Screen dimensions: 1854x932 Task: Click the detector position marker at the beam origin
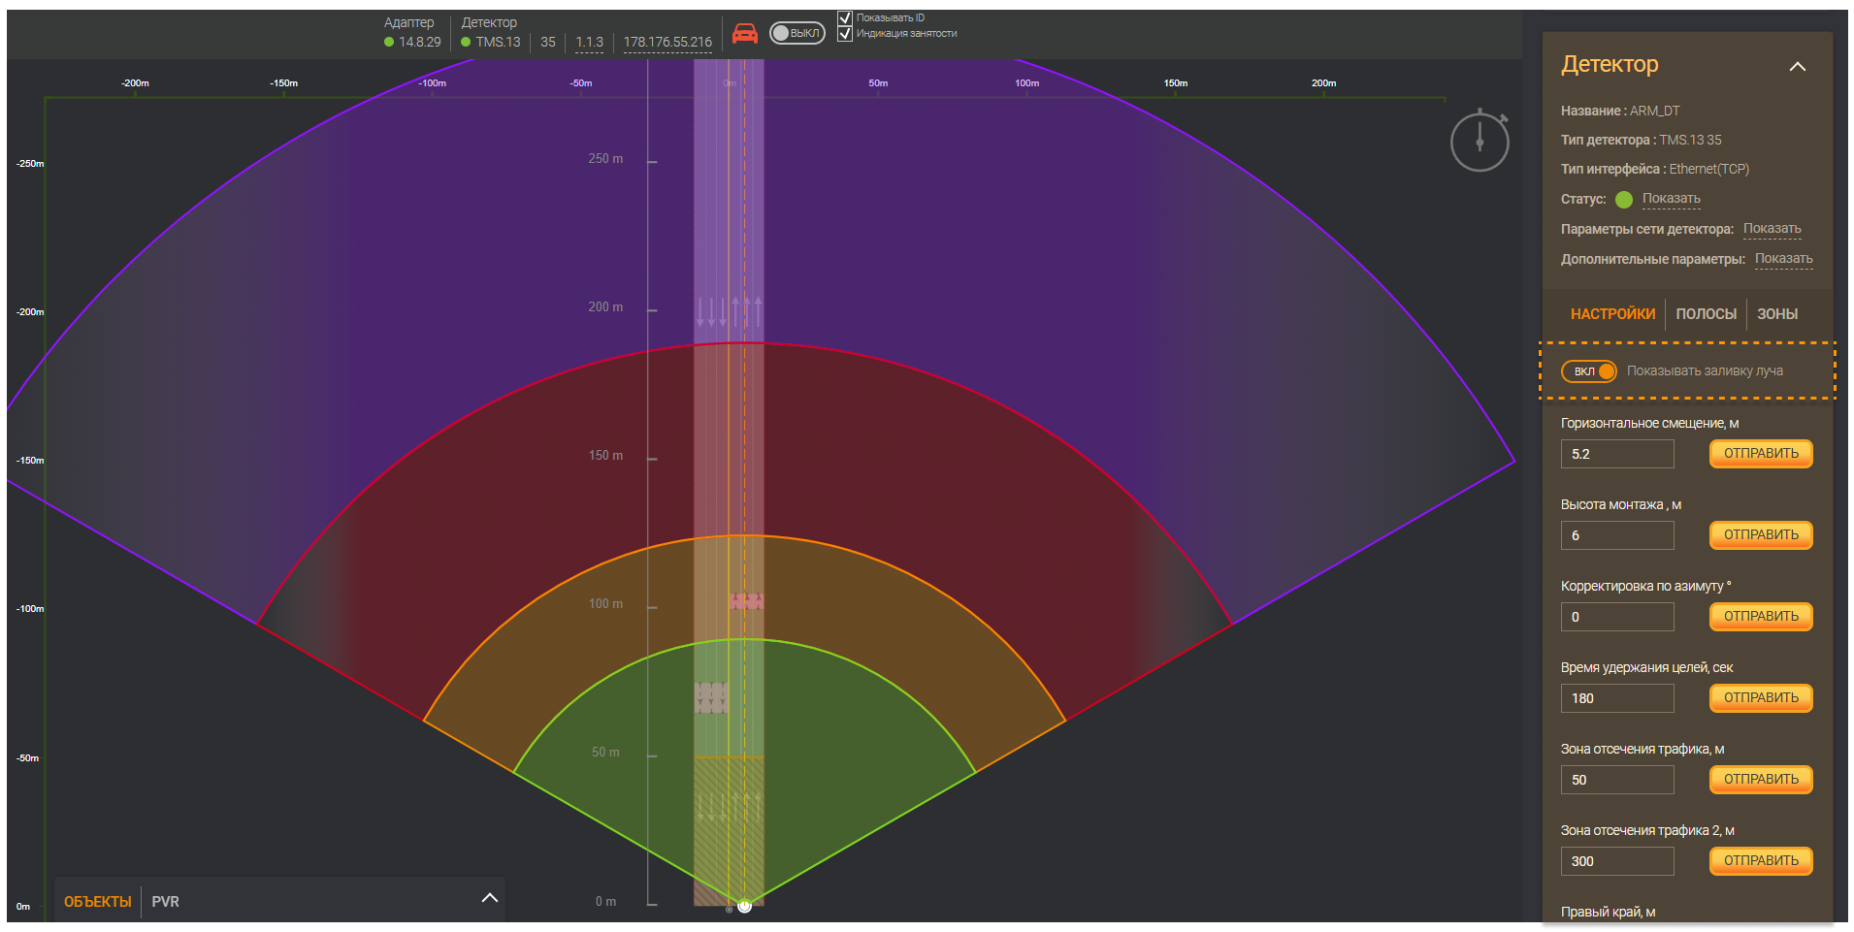click(x=744, y=906)
